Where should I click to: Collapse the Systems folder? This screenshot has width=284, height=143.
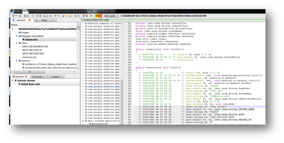(x=17, y=61)
